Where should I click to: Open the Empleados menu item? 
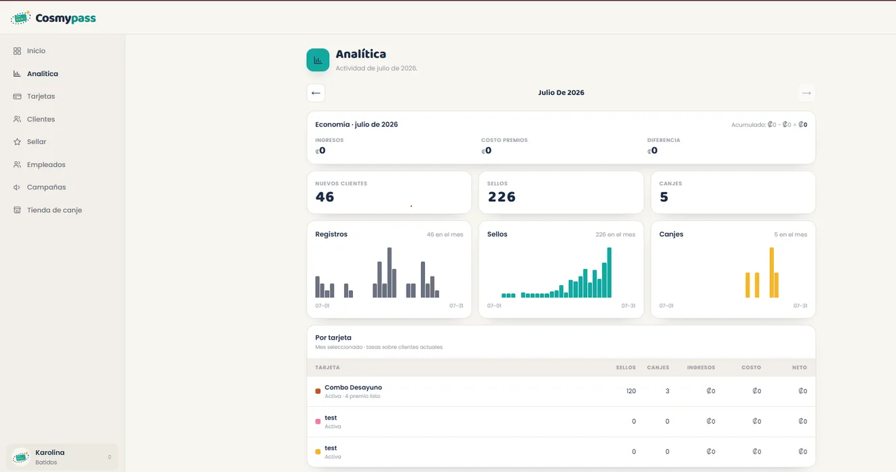(x=46, y=164)
